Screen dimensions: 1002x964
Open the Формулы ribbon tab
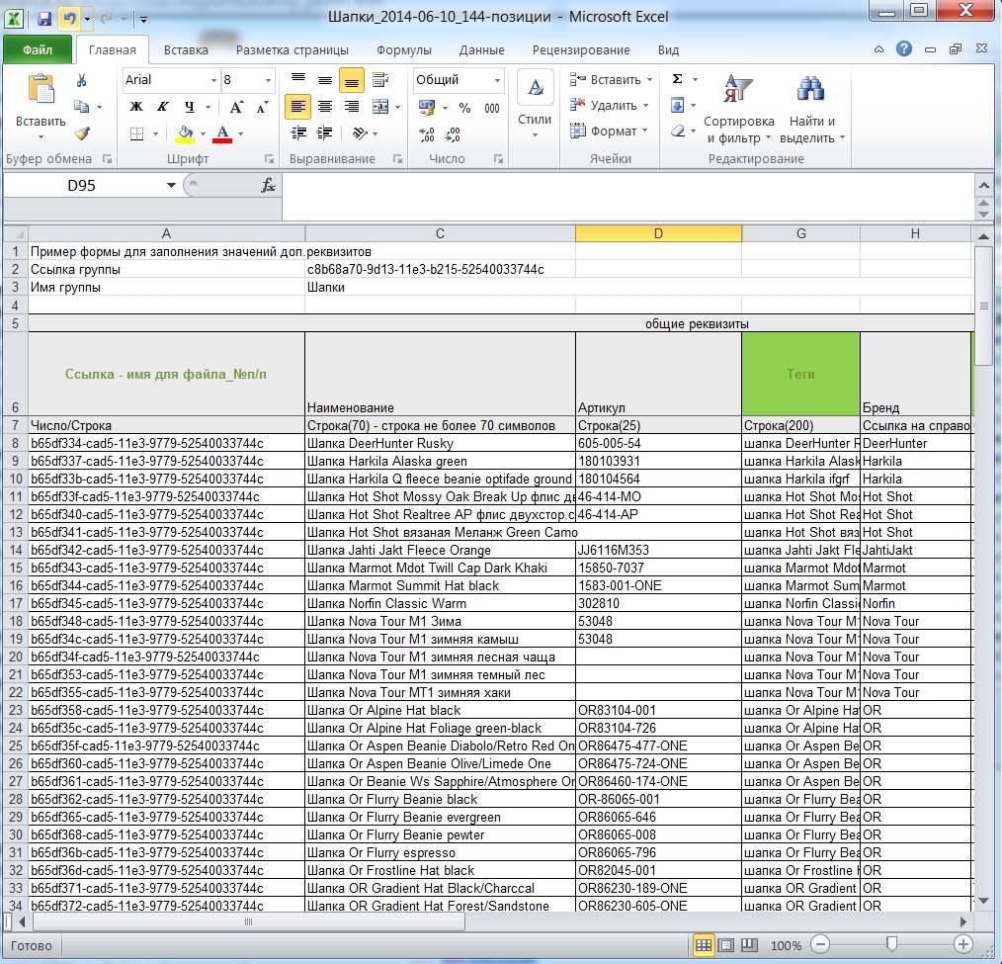403,49
